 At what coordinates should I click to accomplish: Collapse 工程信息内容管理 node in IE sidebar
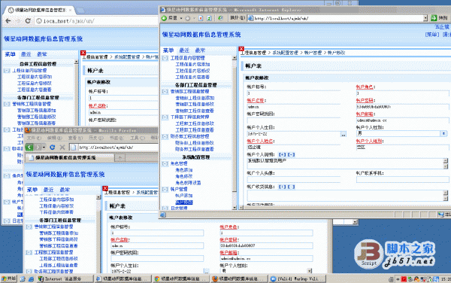pos(165,58)
